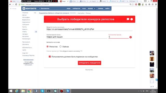Select the Репостов radio button
Screen dimensions: 166x93
pos(47,47)
